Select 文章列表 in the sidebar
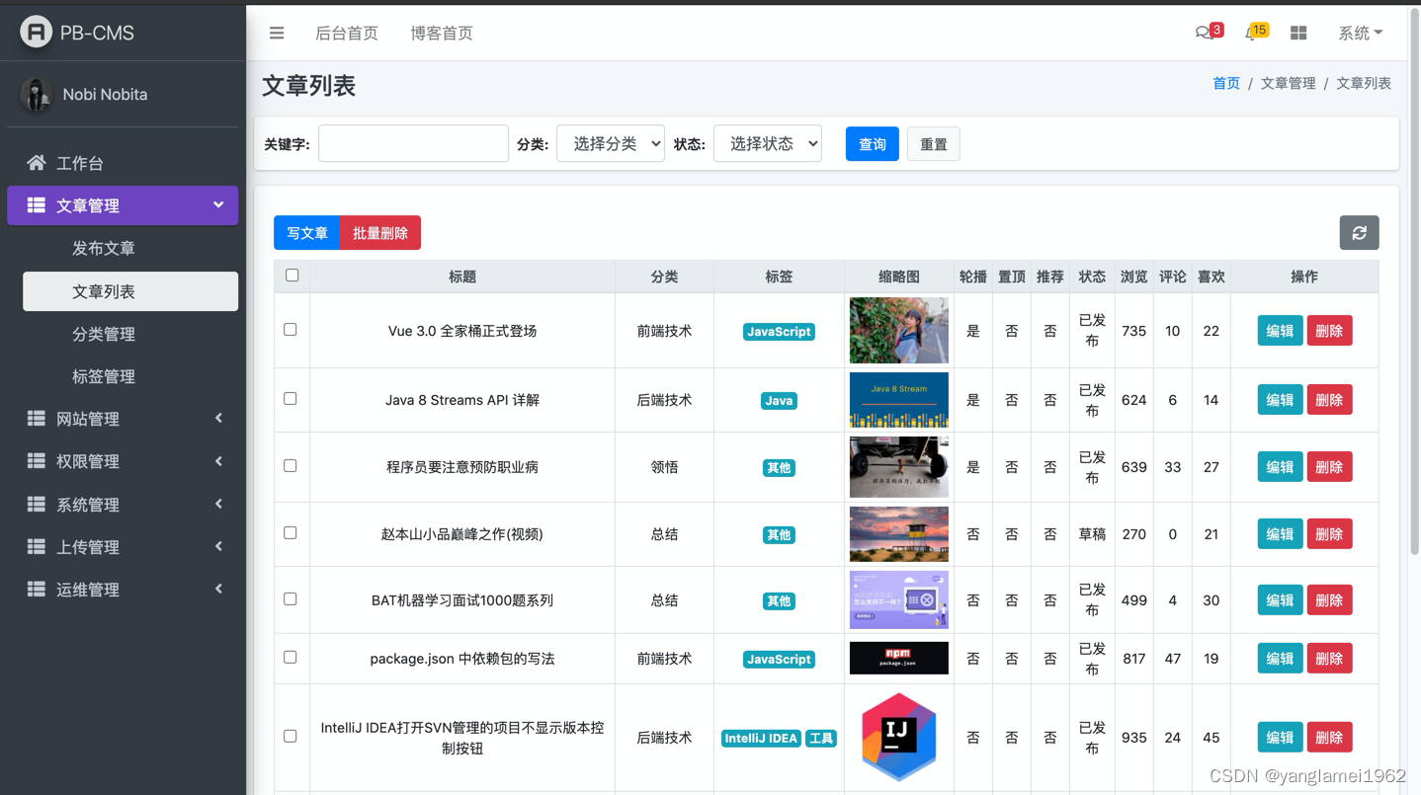This screenshot has width=1421, height=795. [130, 291]
